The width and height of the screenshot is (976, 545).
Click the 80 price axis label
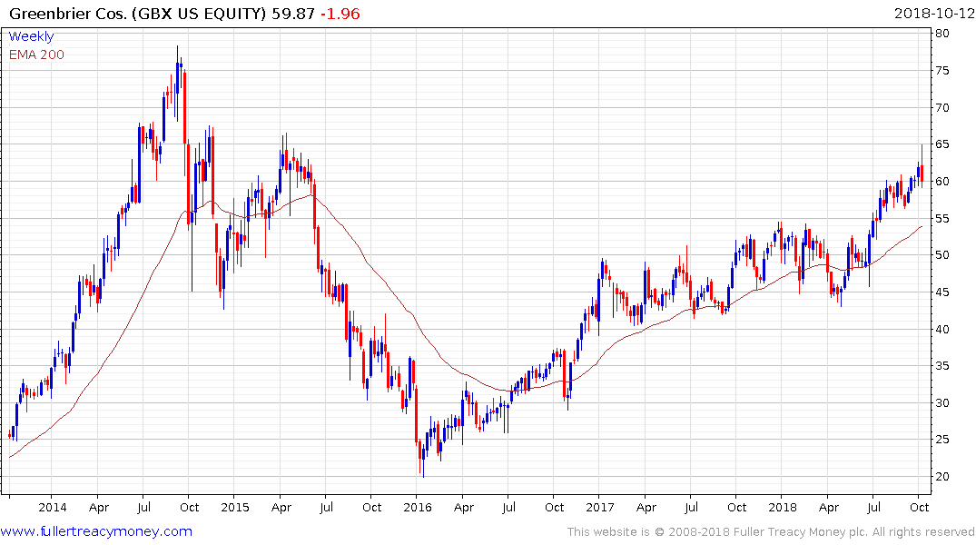click(941, 34)
